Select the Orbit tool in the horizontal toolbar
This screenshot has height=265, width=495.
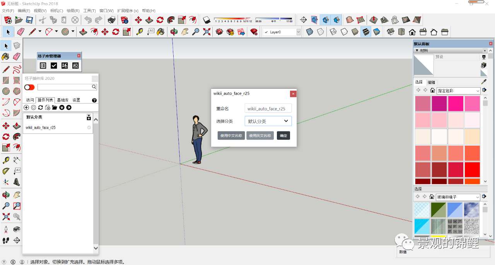click(174, 32)
